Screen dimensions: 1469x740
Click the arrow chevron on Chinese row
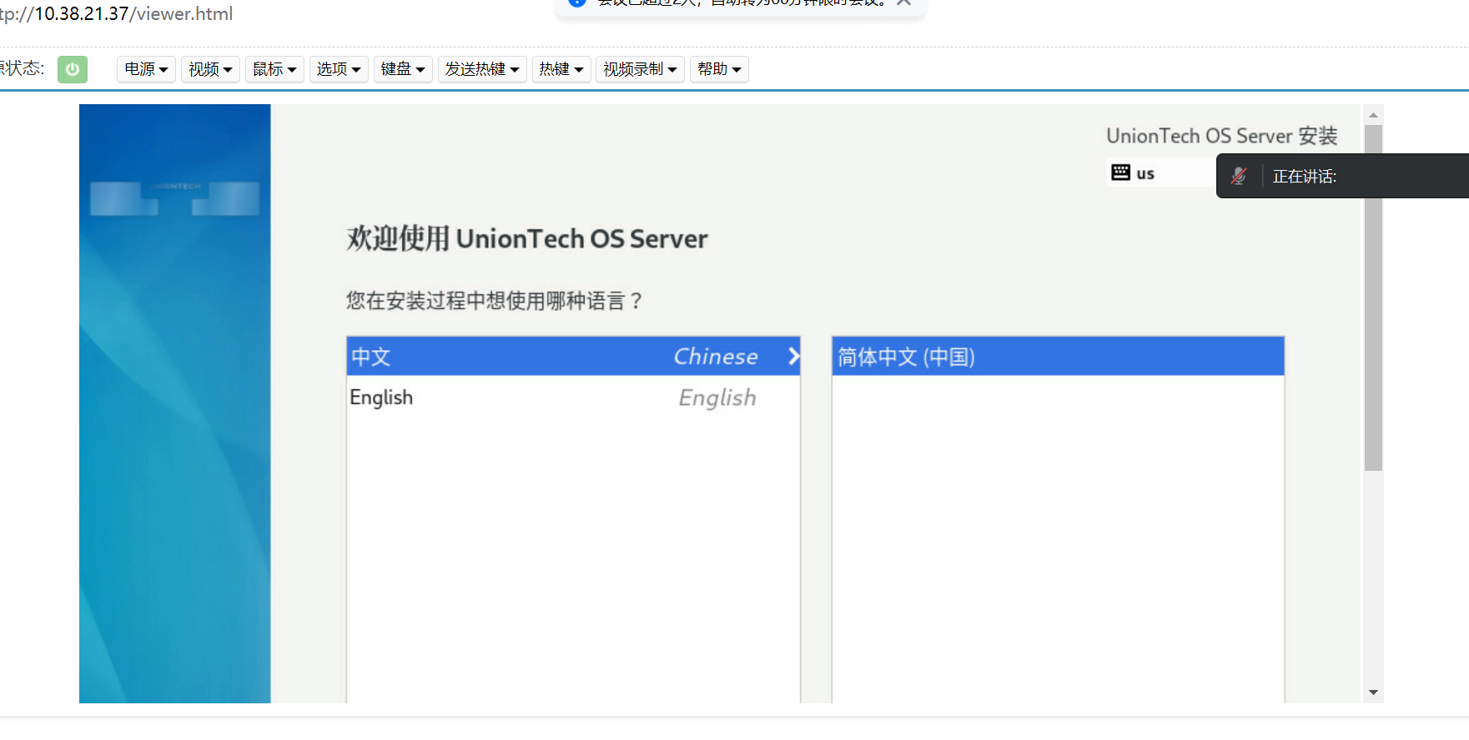(x=793, y=357)
